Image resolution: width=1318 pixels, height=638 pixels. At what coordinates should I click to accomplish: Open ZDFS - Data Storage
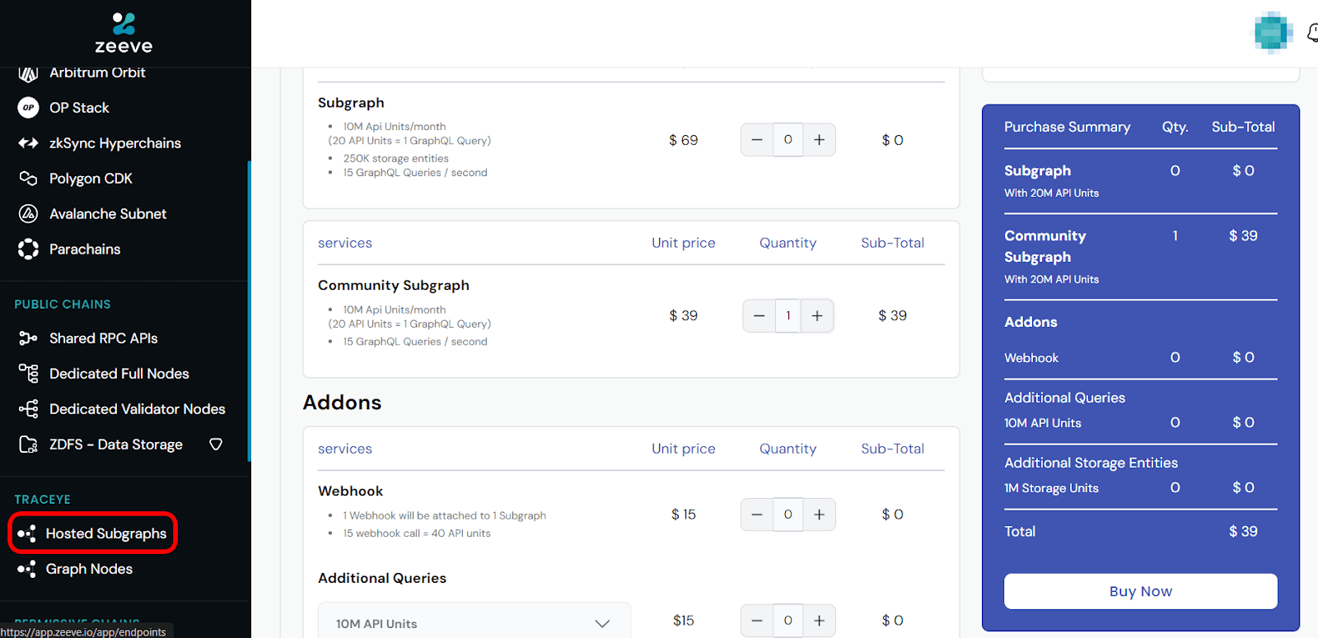click(116, 445)
